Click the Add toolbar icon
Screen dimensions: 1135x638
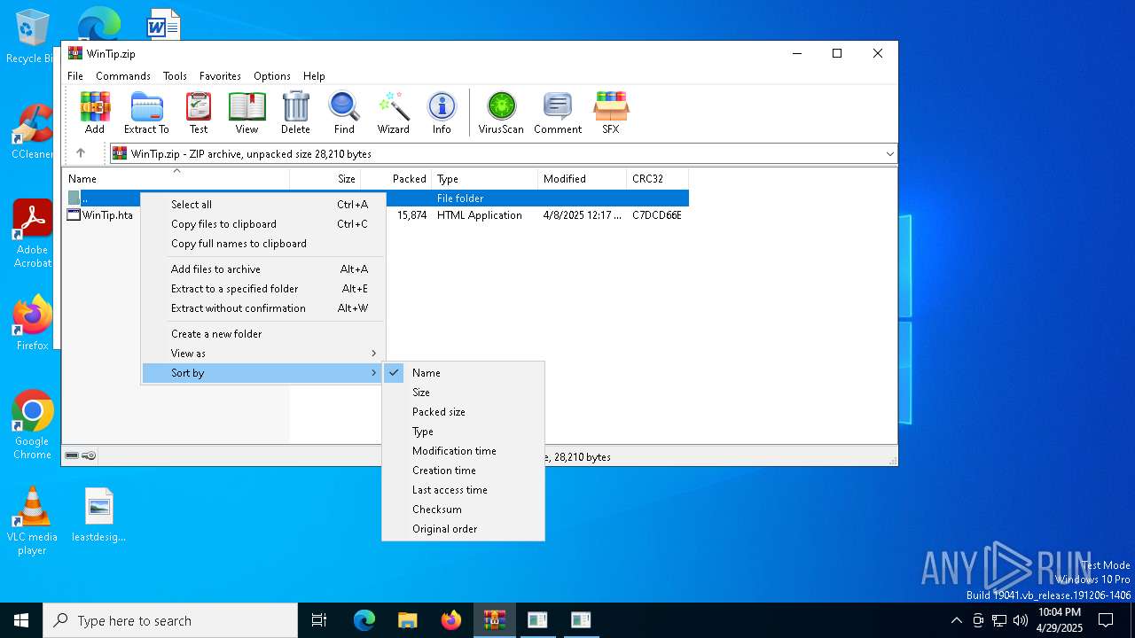coord(95,113)
